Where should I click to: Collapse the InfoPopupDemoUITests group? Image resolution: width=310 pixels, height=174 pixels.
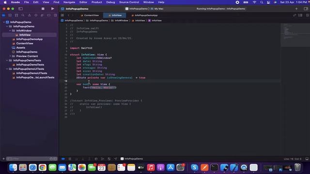[7, 69]
